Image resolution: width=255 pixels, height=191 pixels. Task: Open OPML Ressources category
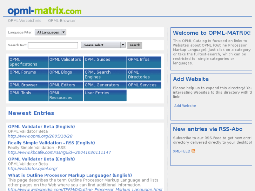[66, 95]
